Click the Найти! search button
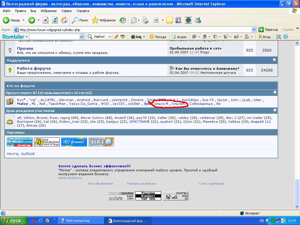 [x=98, y=37]
